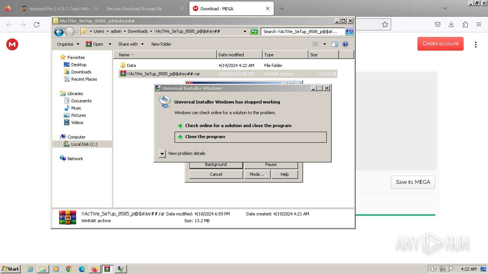488x274 pixels.
Task: Click the Explorer search magnifier icon
Action: 349,32
